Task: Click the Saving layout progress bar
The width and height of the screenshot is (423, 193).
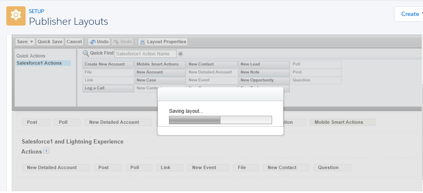Action: tap(221, 120)
